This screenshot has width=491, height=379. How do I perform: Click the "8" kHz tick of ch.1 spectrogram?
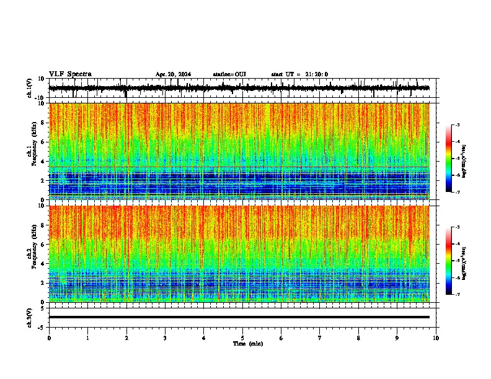pos(43,123)
